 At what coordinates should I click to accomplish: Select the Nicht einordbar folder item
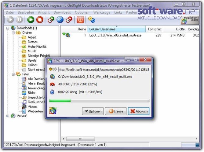36,70
